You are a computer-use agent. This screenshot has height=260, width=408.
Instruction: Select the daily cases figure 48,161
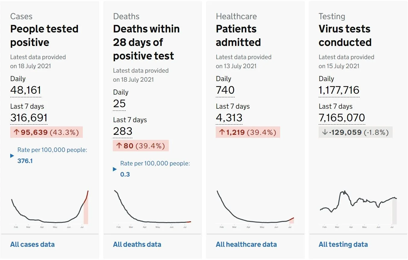pos(26,90)
